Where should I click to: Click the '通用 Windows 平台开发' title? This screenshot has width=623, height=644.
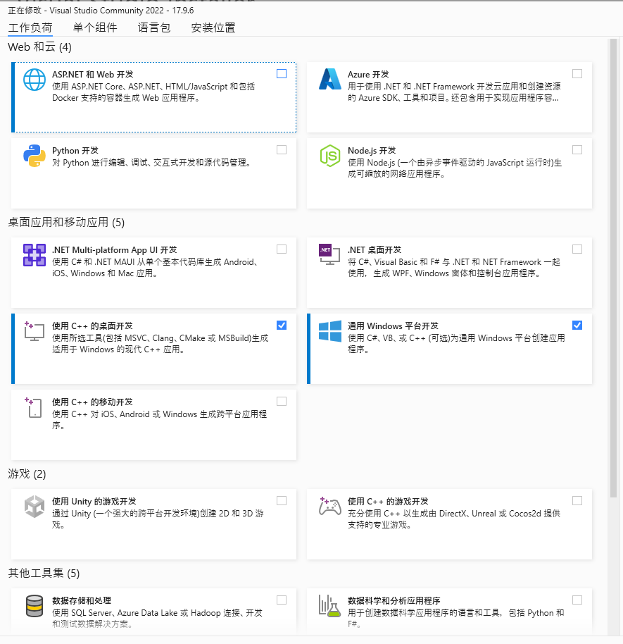[394, 326]
